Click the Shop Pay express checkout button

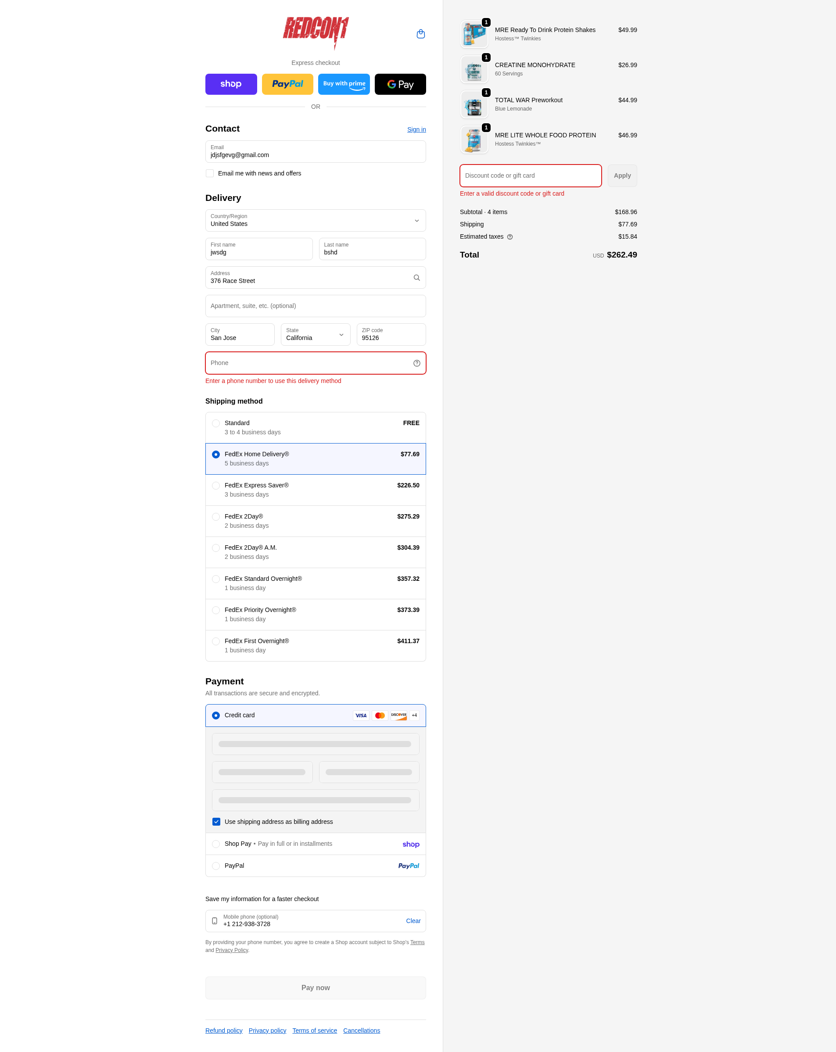coord(231,84)
